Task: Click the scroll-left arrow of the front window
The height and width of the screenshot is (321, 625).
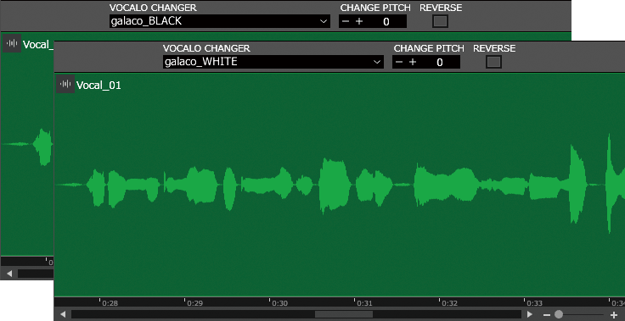Action: pyautogui.click(x=63, y=314)
